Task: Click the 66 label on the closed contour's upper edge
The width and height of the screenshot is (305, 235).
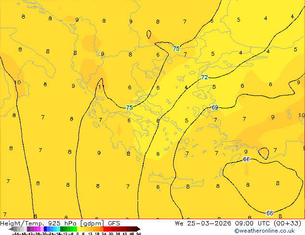Action: coord(246,159)
